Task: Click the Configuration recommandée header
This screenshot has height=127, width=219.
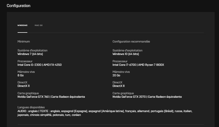Action: (x=131, y=41)
